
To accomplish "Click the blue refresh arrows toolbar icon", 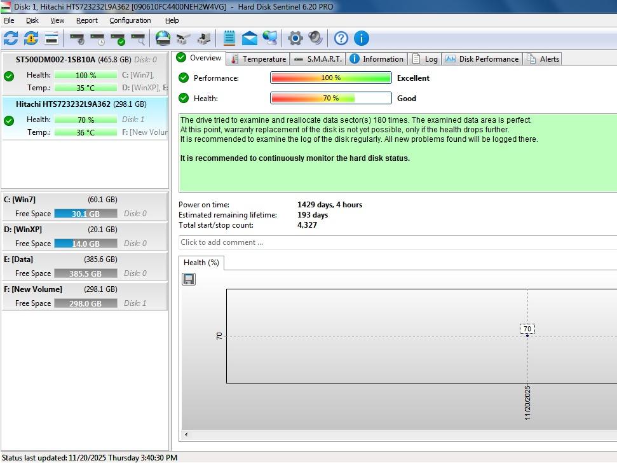I will point(11,38).
